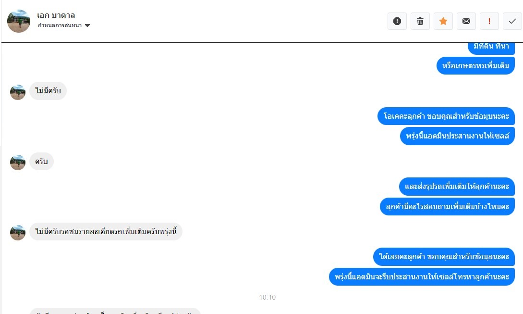Click the 10:10 timestamp separator
Image resolution: width=523 pixels, height=314 pixels.
pos(268,297)
